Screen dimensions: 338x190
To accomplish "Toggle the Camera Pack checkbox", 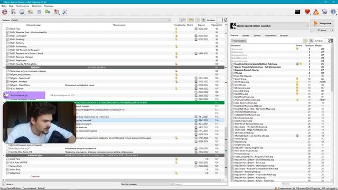I will coord(7,166).
